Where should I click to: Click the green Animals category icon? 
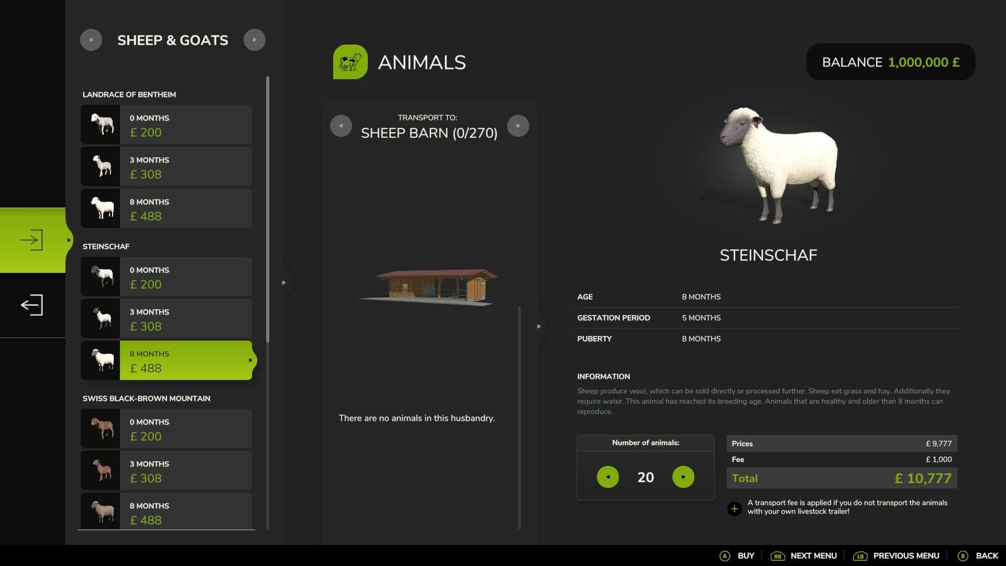(x=350, y=62)
